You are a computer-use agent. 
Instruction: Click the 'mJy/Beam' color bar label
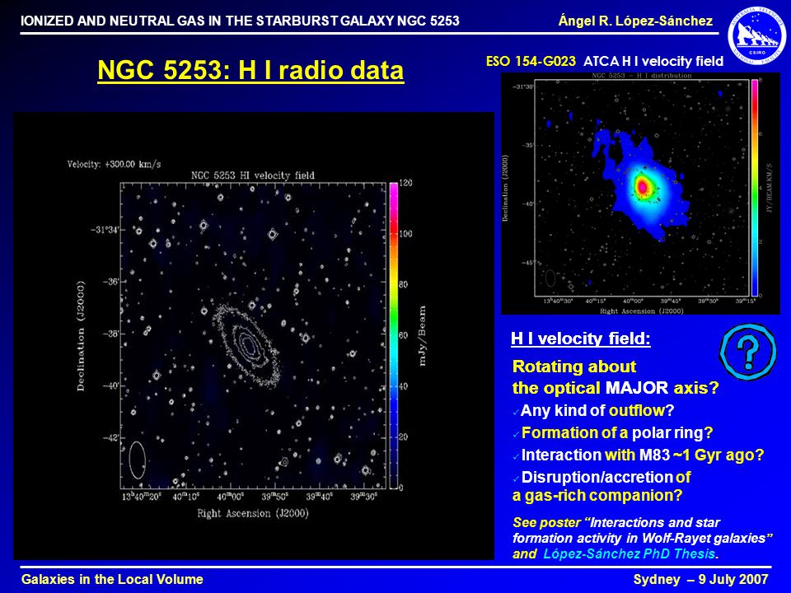pyautogui.click(x=422, y=336)
